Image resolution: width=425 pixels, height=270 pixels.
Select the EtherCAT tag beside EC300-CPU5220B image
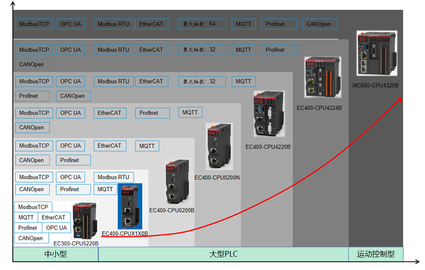(x=53, y=218)
